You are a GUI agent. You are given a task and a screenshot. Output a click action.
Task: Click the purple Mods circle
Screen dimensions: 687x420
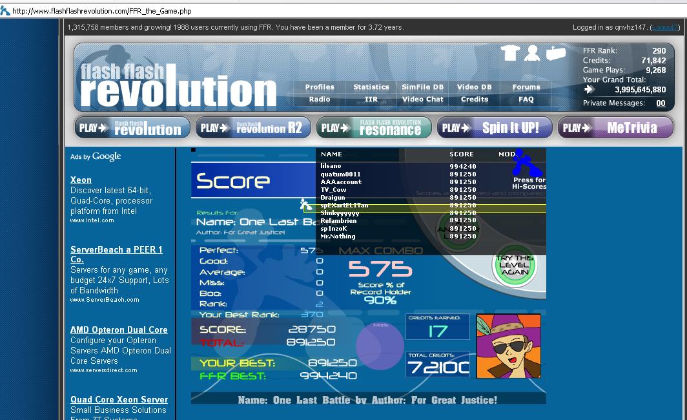(380, 345)
